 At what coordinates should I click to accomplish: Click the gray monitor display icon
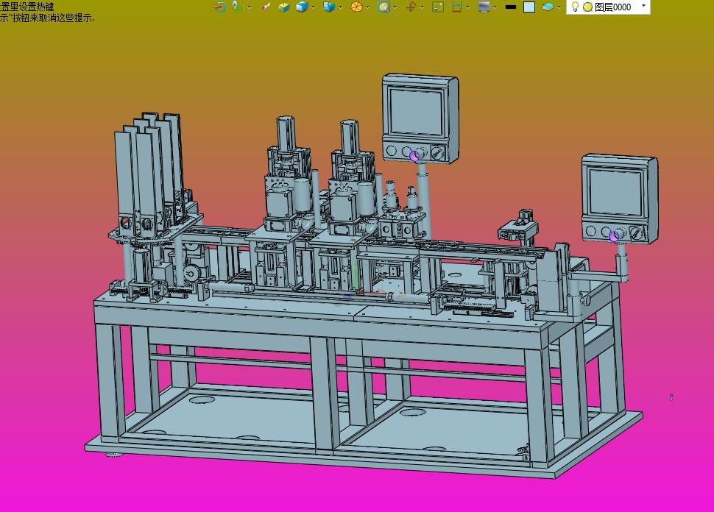pyautogui.click(x=484, y=7)
